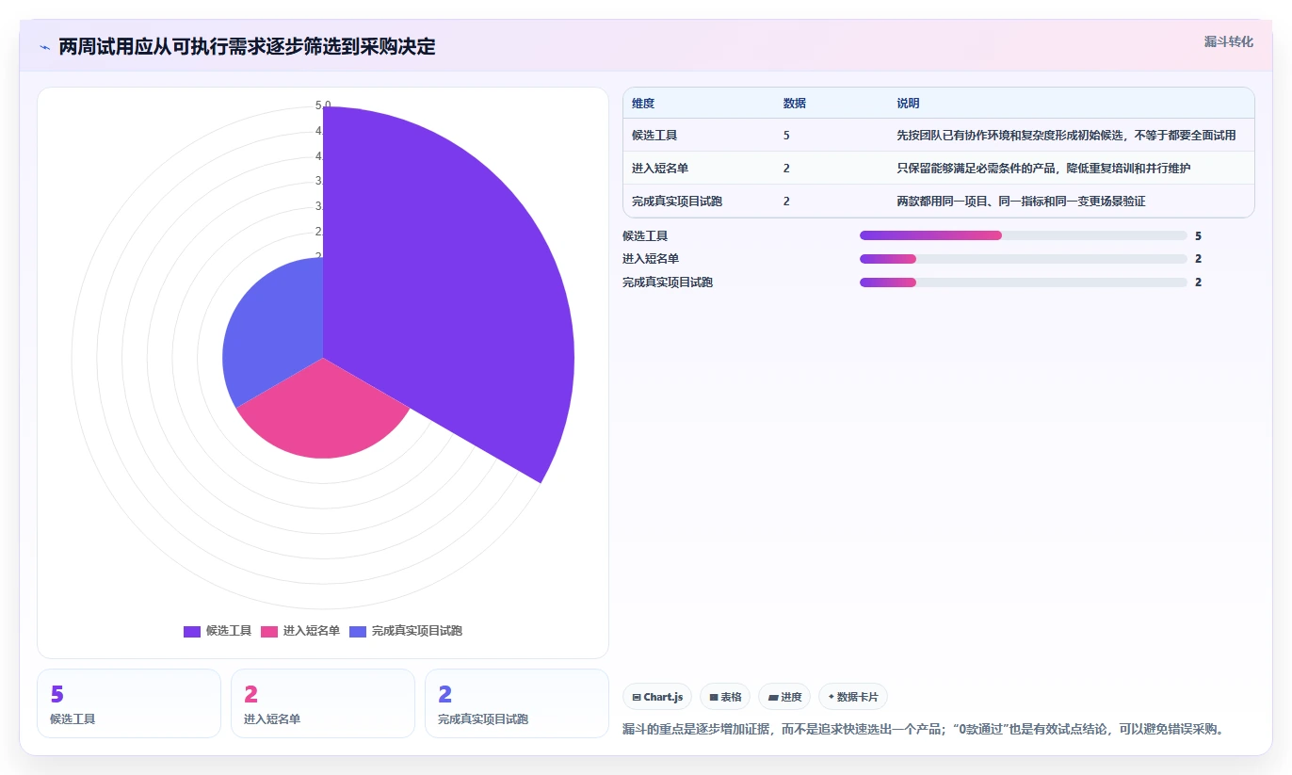Click the 5.0 axis label atop the chart
Image resolution: width=1292 pixels, height=775 pixels.
323,105
